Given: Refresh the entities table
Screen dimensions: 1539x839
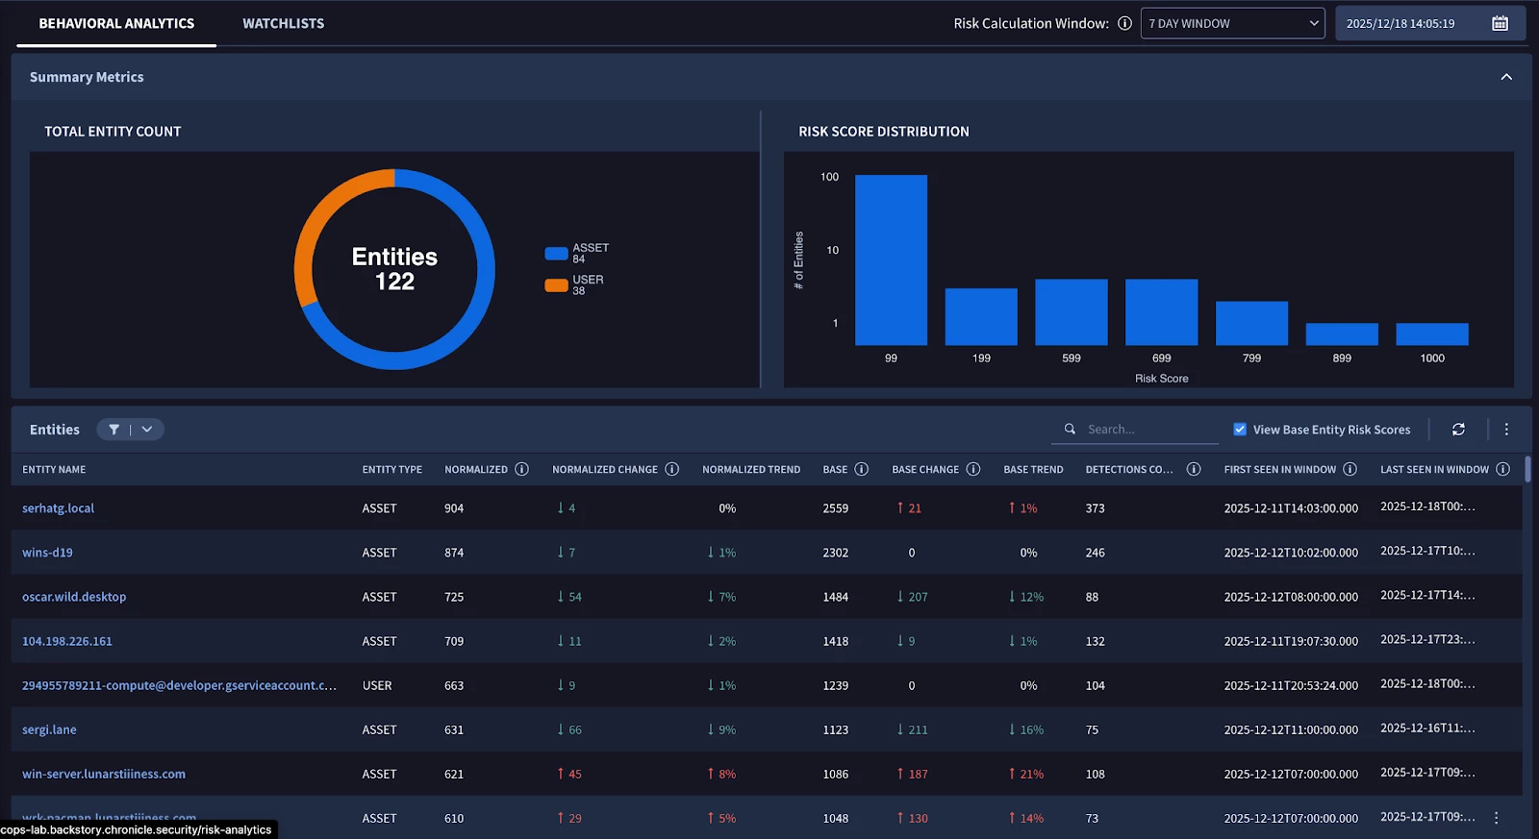Looking at the screenshot, I should pos(1458,430).
